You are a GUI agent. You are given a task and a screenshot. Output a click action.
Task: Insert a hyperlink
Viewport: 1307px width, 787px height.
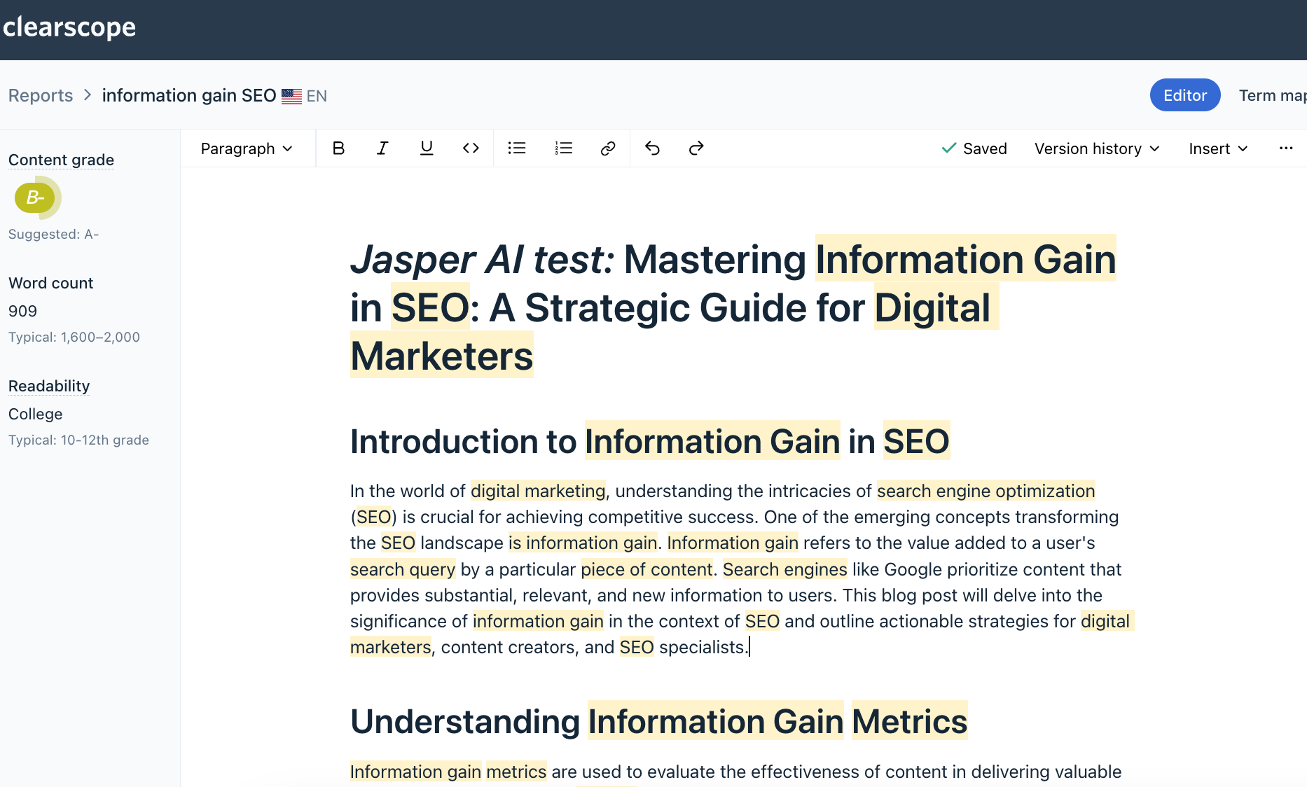point(608,148)
